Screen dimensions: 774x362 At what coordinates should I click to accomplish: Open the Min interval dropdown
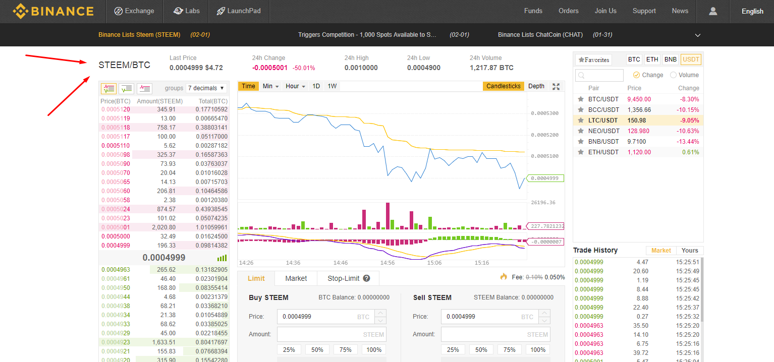coord(271,86)
